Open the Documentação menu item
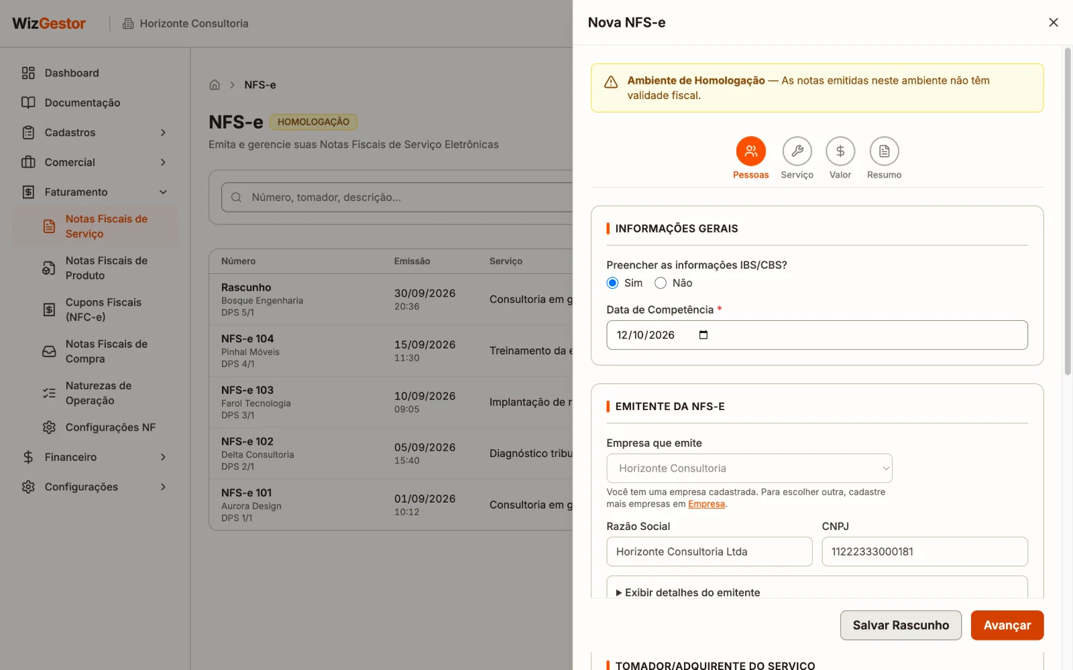The width and height of the screenshot is (1073, 670). (95, 103)
